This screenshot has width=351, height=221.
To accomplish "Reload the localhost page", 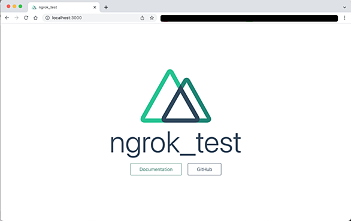I will (x=26, y=18).
